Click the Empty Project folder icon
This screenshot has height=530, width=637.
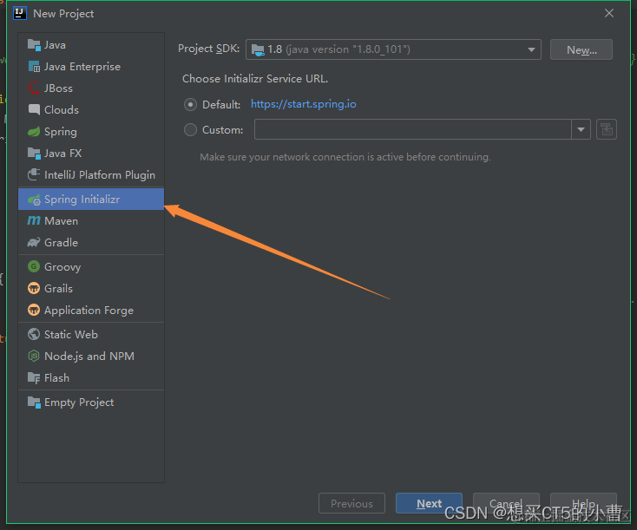click(34, 402)
